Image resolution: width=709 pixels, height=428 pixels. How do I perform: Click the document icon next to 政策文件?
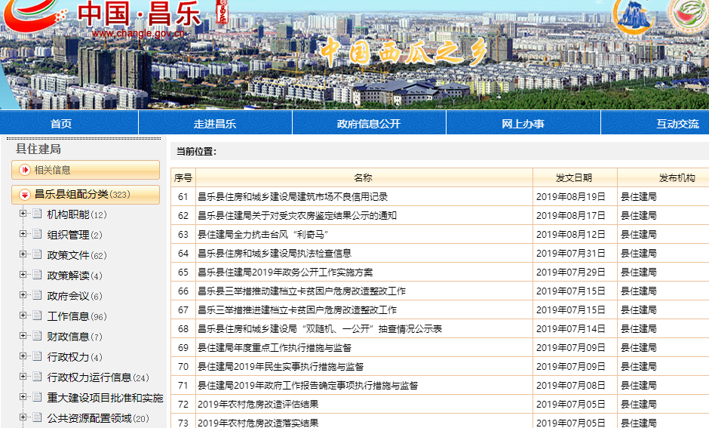coord(37,255)
